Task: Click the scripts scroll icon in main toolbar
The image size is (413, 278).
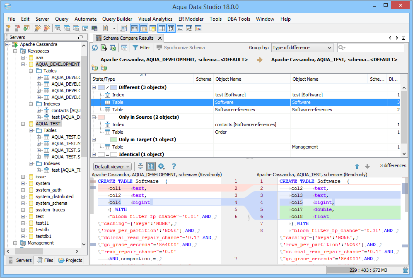Action: [x=123, y=28]
